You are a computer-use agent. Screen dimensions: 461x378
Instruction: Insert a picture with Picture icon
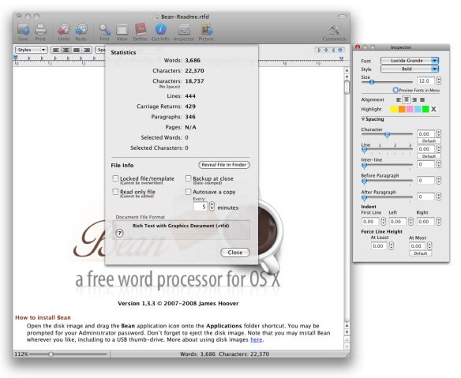[206, 32]
